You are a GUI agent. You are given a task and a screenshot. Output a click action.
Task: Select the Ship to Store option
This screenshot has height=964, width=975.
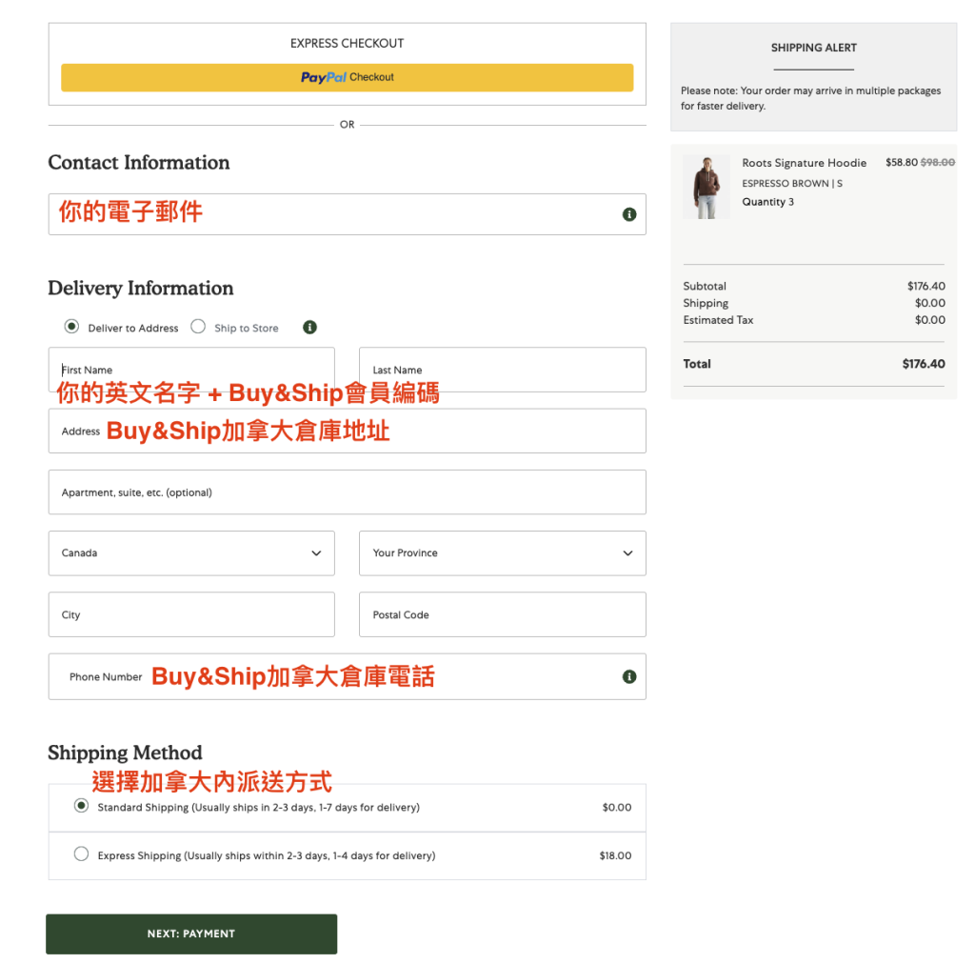coord(198,326)
